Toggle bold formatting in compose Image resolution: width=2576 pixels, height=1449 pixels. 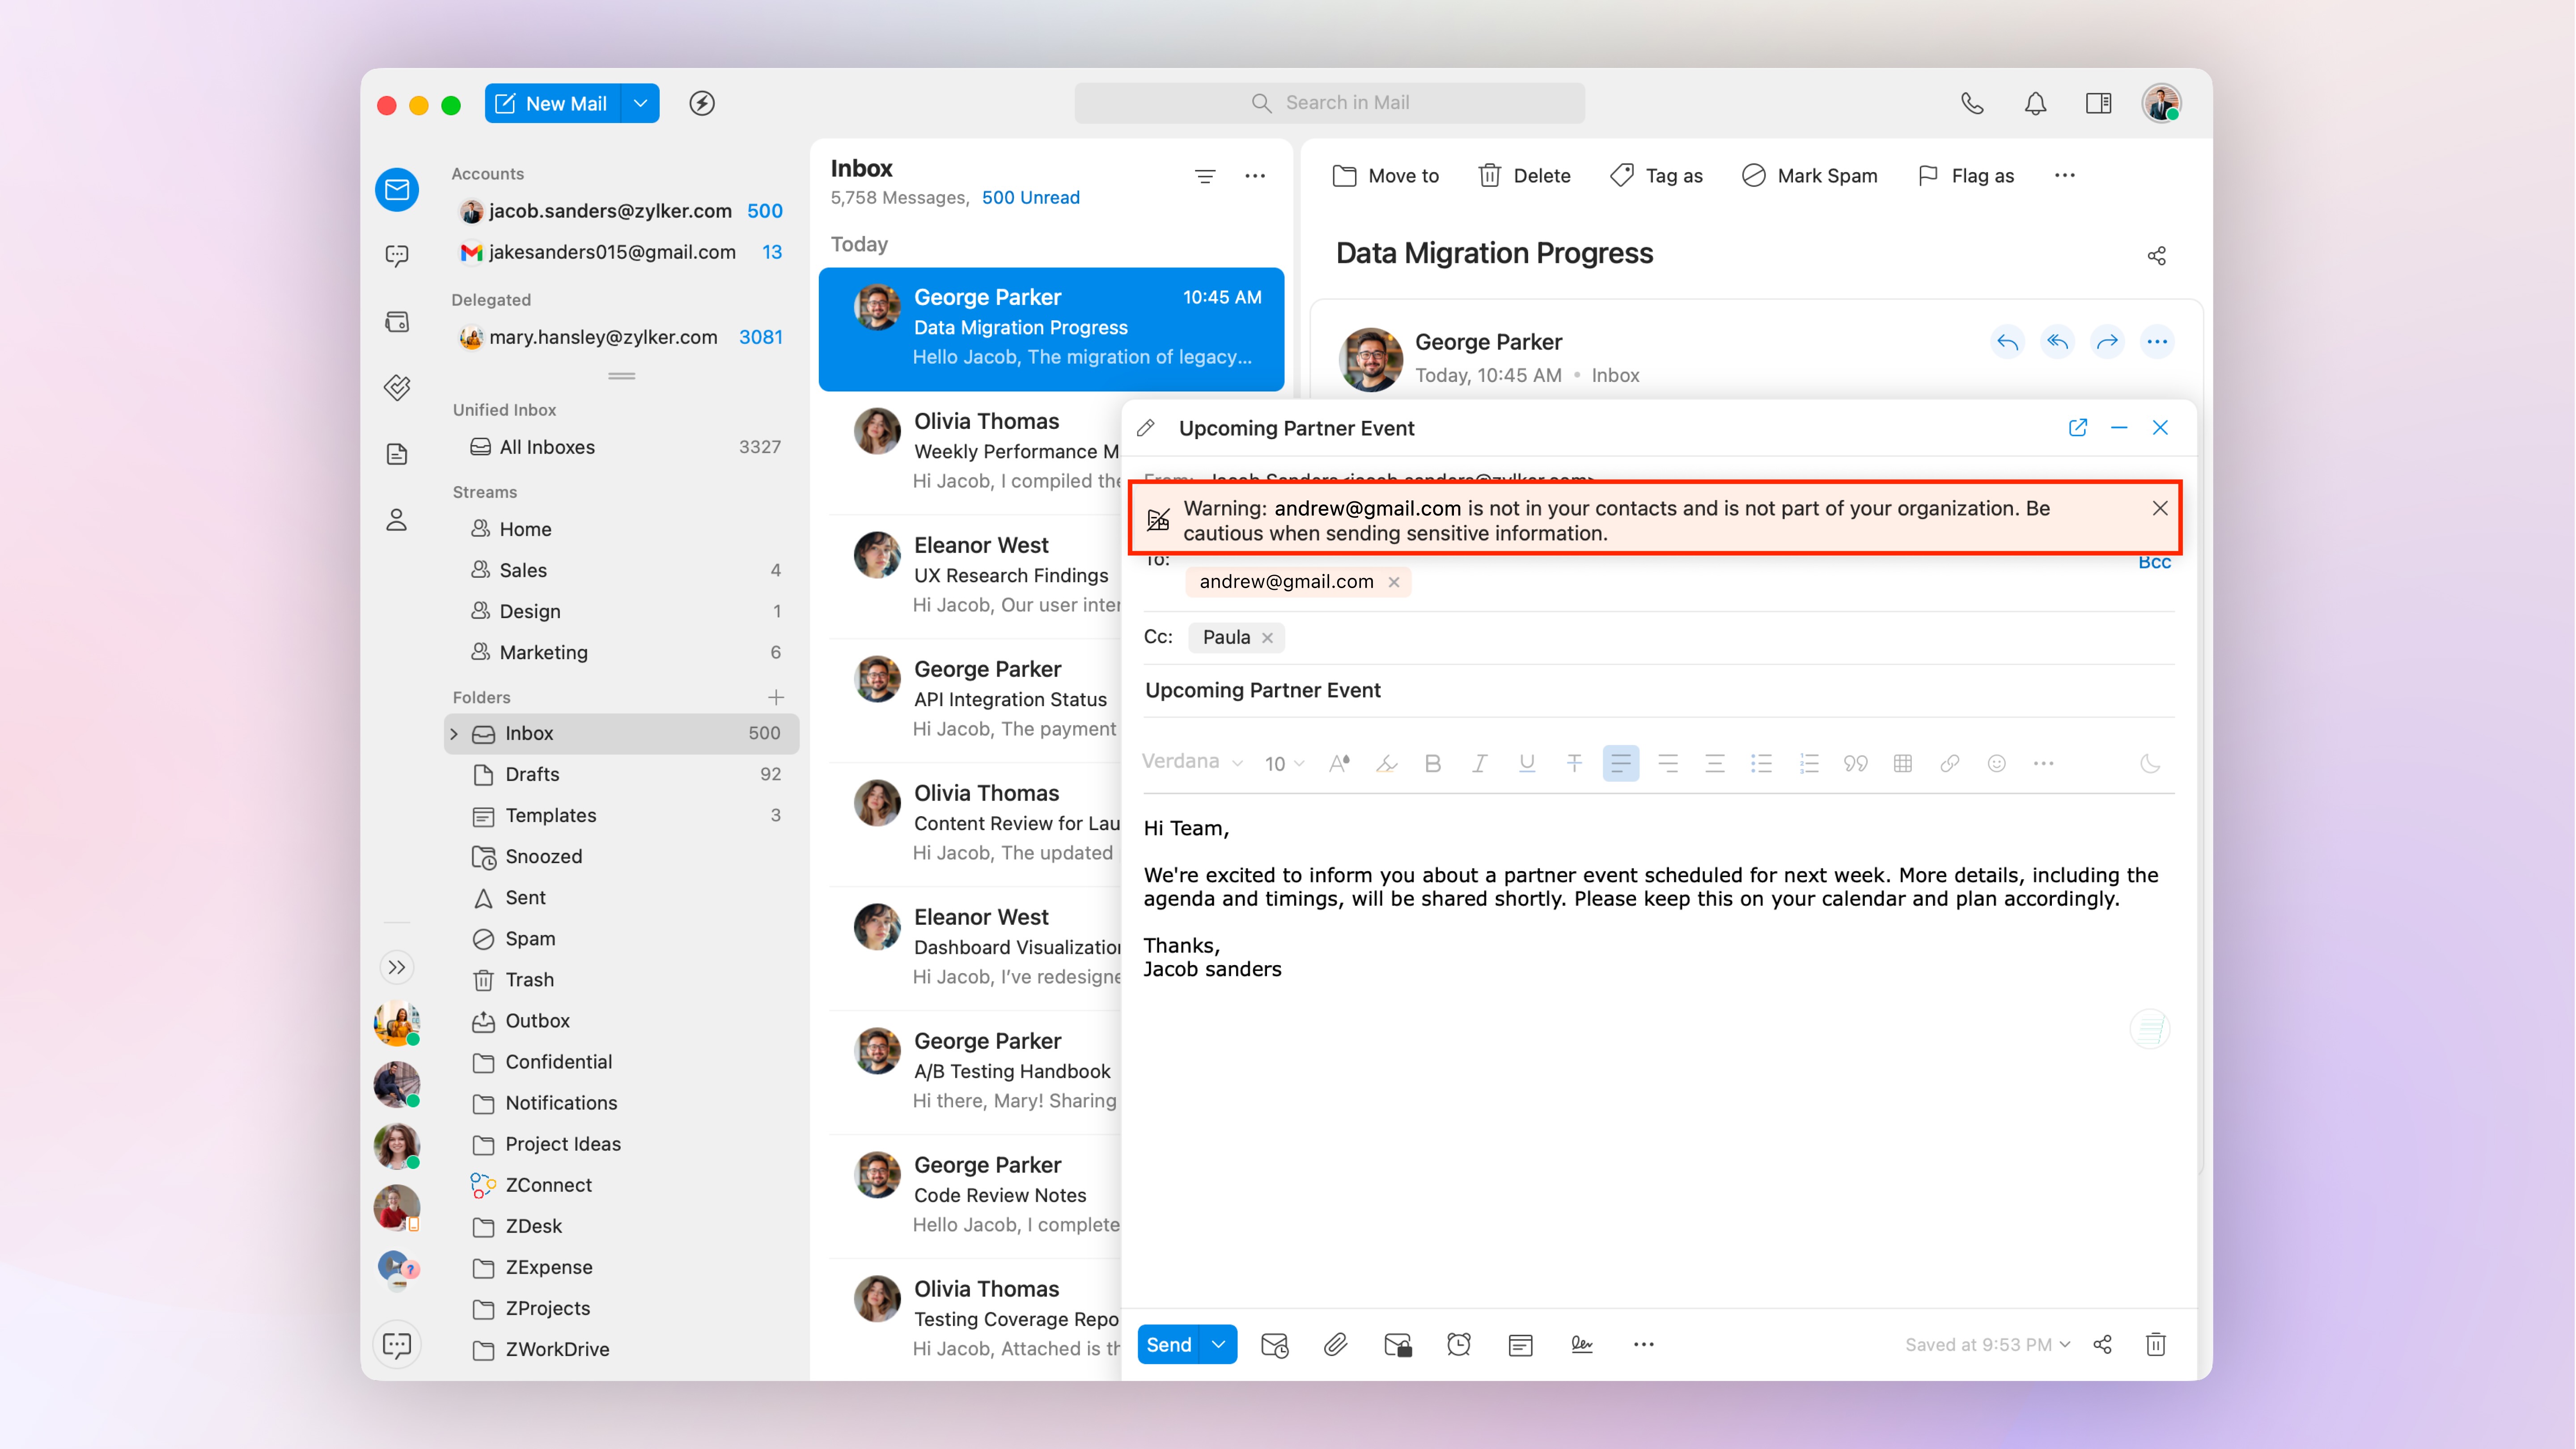1433,764
